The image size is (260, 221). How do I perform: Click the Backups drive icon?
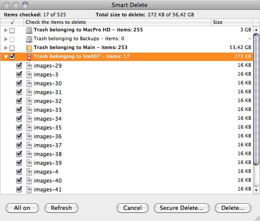click(29, 39)
